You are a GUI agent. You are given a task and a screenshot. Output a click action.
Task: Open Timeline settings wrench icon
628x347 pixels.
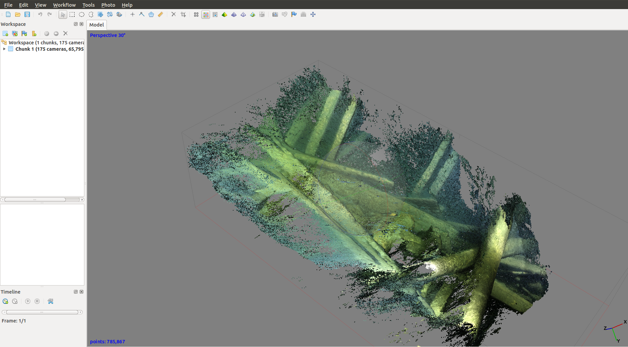point(51,301)
